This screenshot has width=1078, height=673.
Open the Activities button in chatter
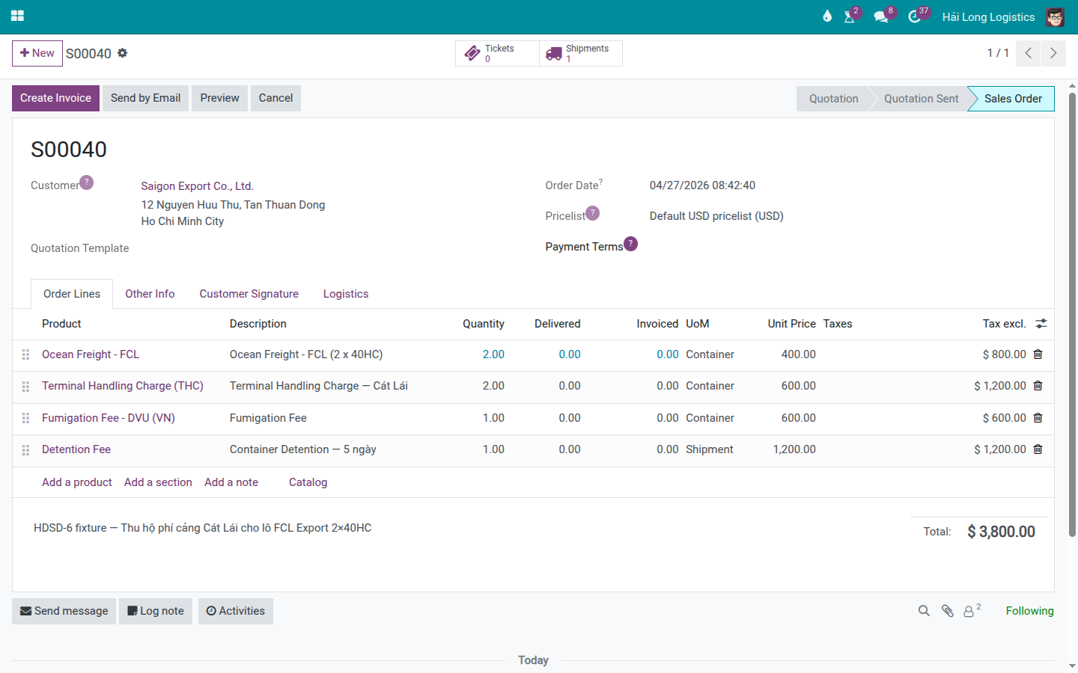[x=236, y=611]
